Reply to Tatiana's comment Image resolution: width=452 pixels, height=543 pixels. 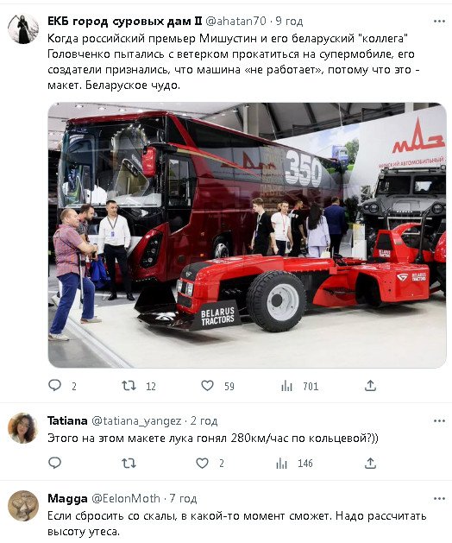pyautogui.click(x=54, y=463)
